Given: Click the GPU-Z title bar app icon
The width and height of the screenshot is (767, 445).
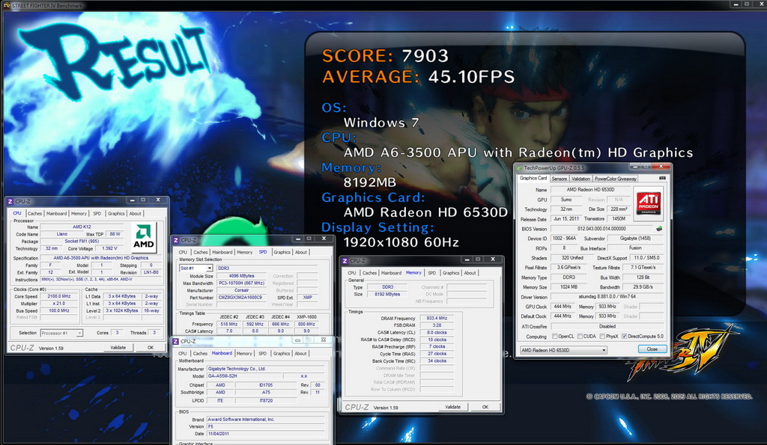Looking at the screenshot, I should (520, 168).
